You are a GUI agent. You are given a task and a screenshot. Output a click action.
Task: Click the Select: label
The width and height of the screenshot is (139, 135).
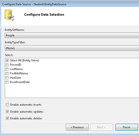(x=9, y=55)
